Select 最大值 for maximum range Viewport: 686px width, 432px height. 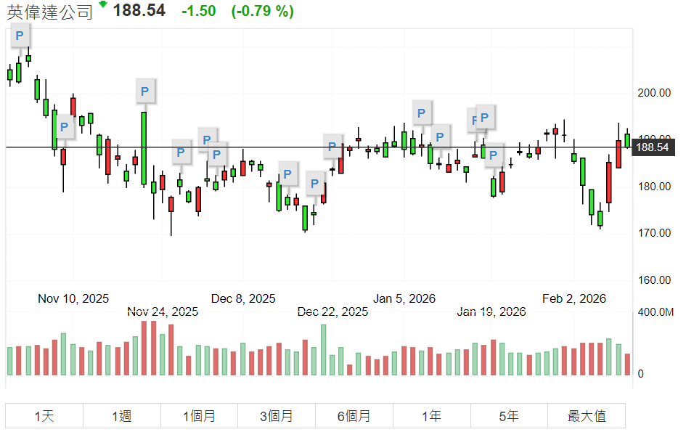586,416
